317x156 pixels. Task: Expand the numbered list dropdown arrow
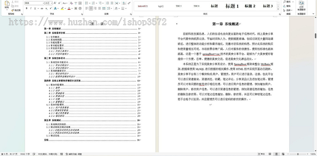(x=97, y=3)
